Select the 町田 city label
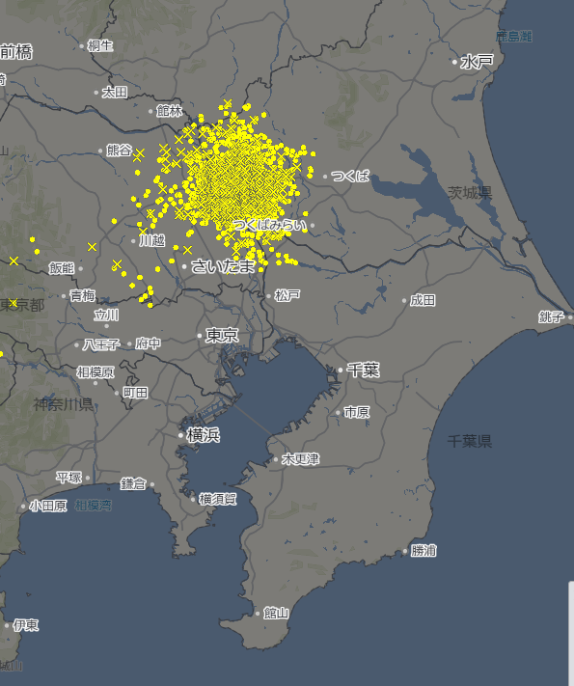The image size is (574, 686). point(135,393)
